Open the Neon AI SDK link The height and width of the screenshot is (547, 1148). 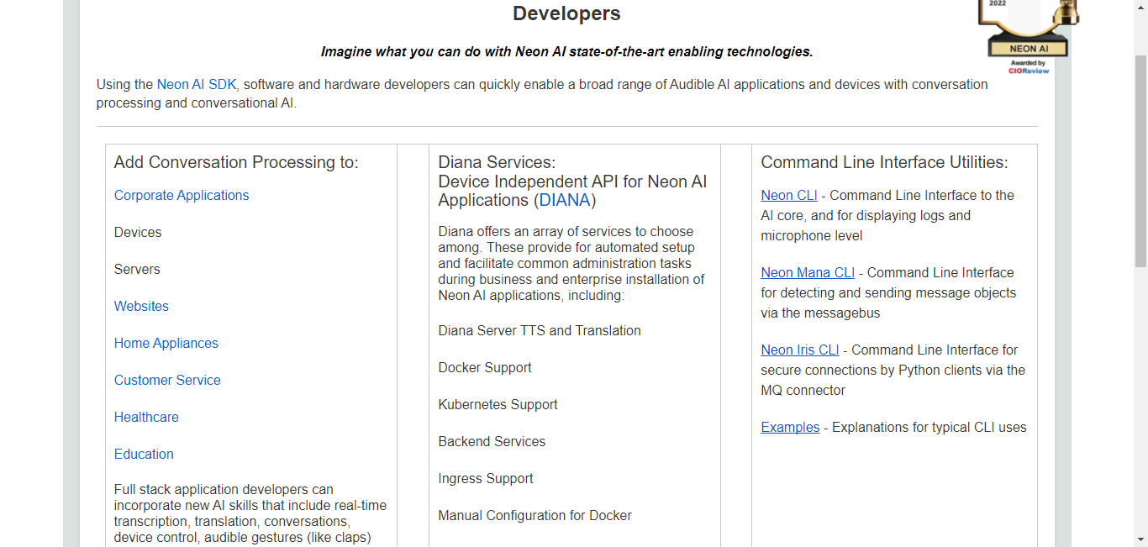click(197, 84)
